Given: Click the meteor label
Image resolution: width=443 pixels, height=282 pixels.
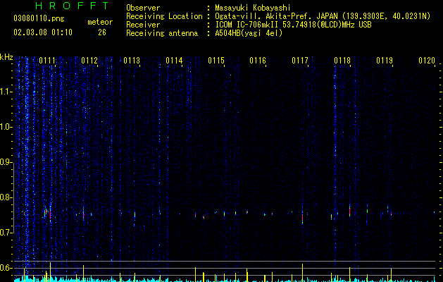Looking at the screenshot, I should point(100,22).
